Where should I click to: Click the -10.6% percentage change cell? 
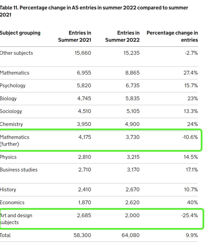pos(190,137)
